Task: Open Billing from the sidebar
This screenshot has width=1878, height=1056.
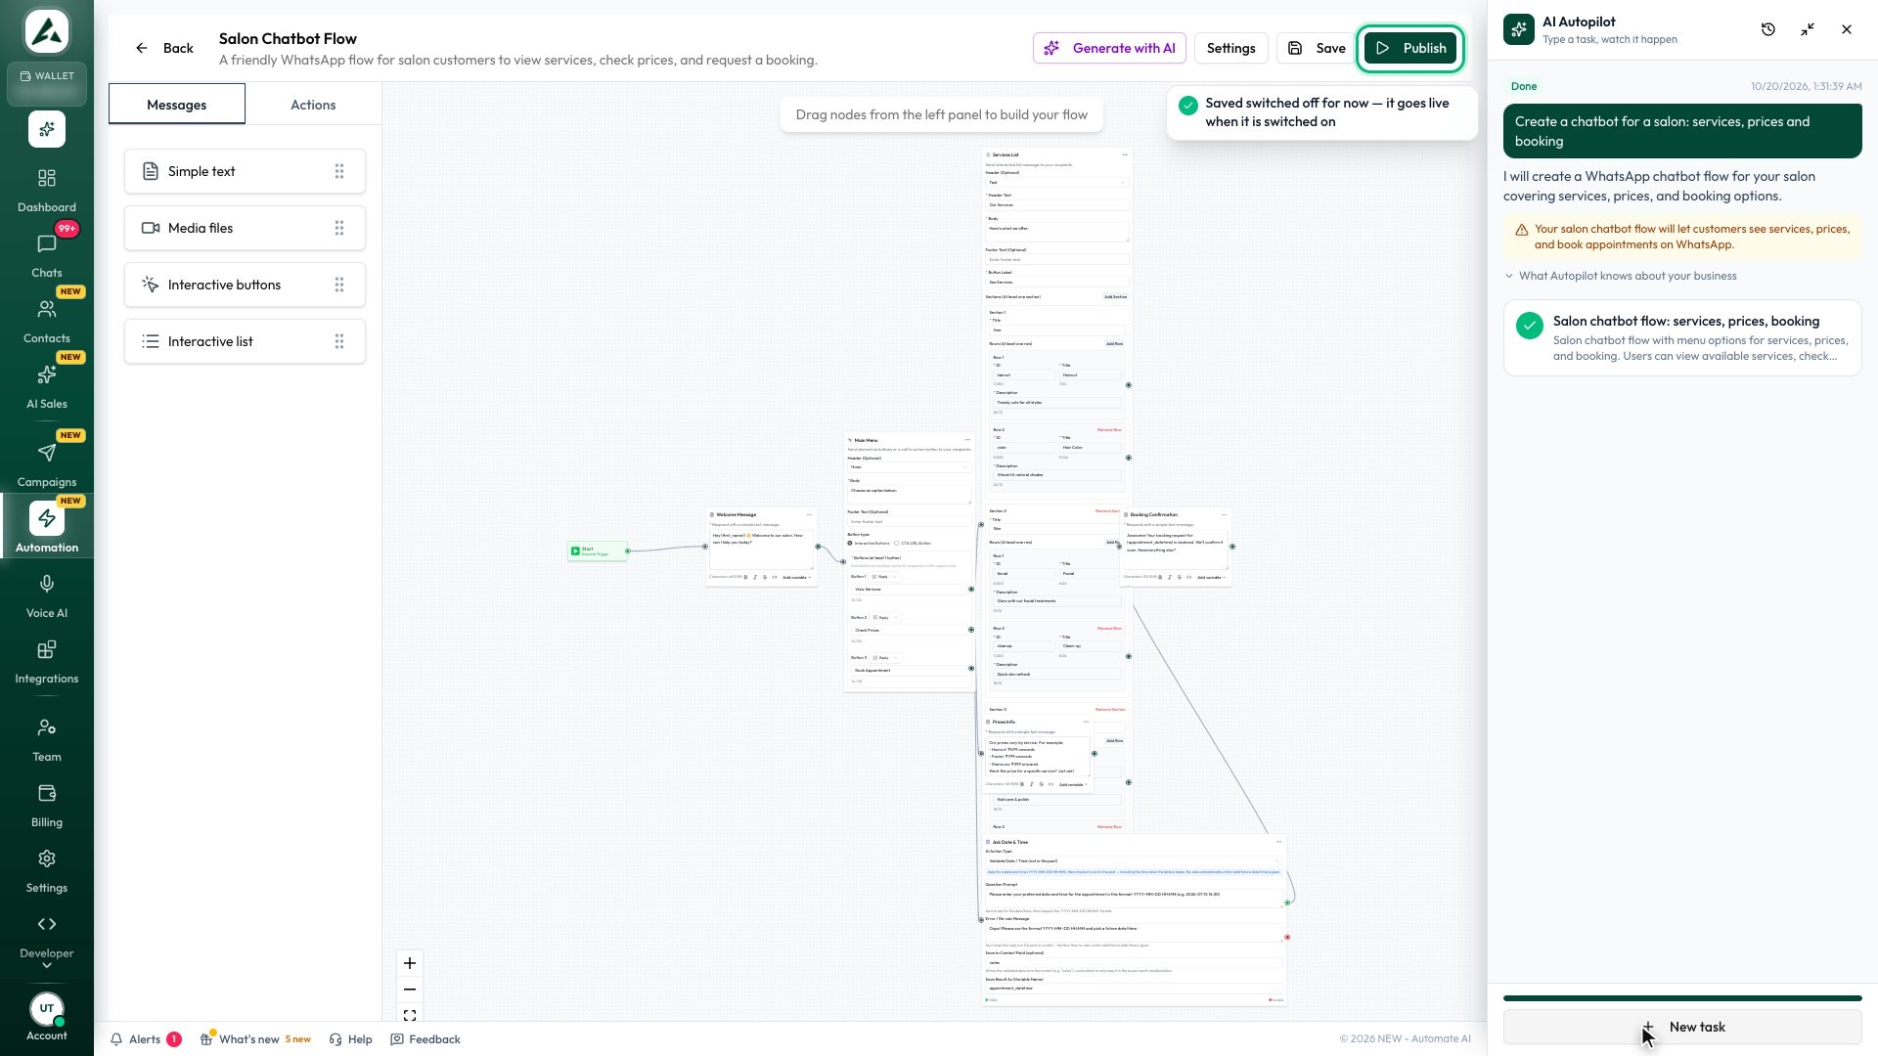Action: [47, 805]
